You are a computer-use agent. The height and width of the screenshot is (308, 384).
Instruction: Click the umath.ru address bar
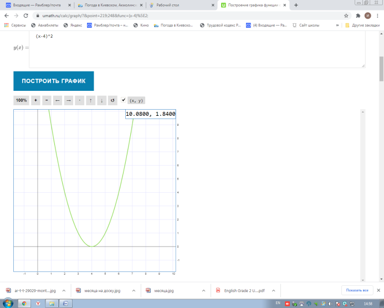click(x=188, y=16)
